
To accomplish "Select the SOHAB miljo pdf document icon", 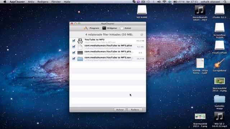I will [200, 63].
